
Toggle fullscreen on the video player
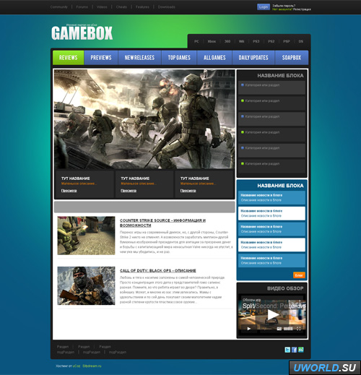click(299, 329)
